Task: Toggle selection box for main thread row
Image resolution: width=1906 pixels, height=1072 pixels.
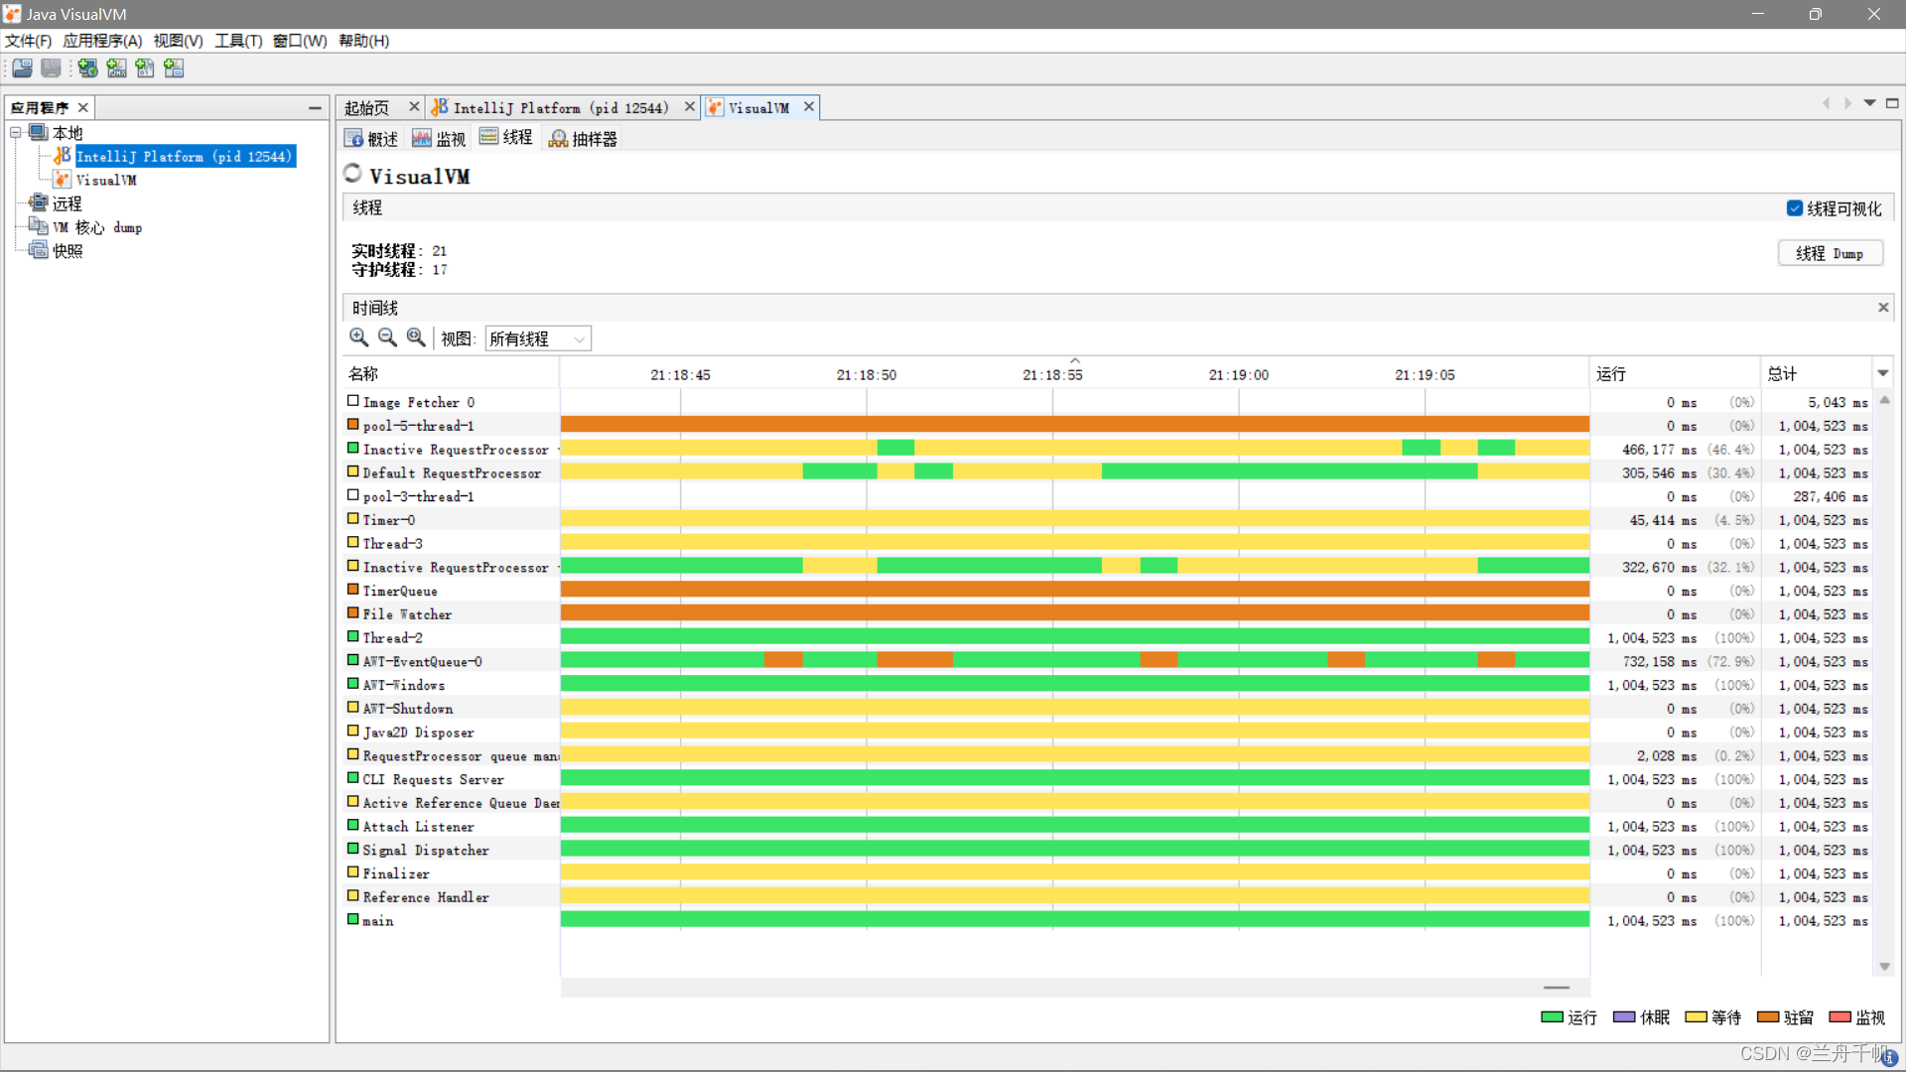Action: [352, 920]
